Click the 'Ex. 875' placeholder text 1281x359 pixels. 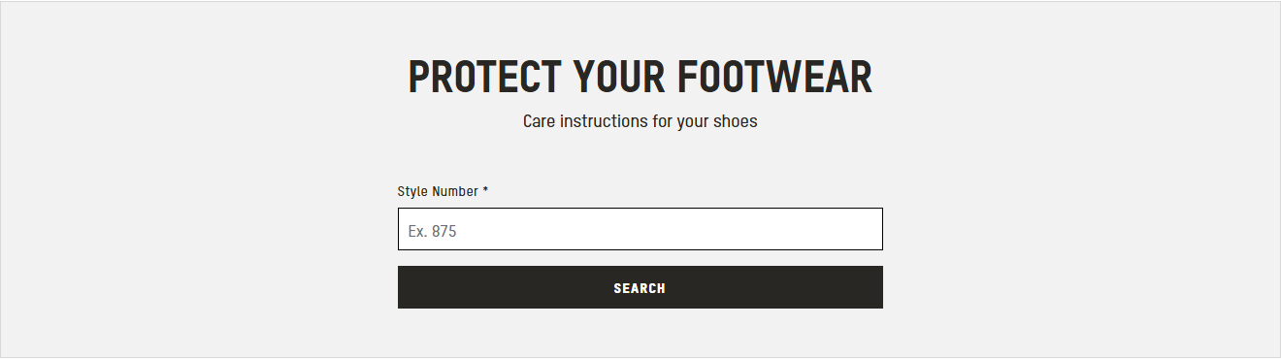pos(432,231)
